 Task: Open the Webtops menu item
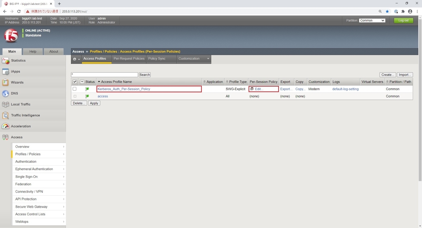(x=39, y=222)
